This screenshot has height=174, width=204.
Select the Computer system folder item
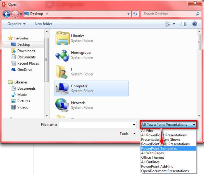point(91,88)
